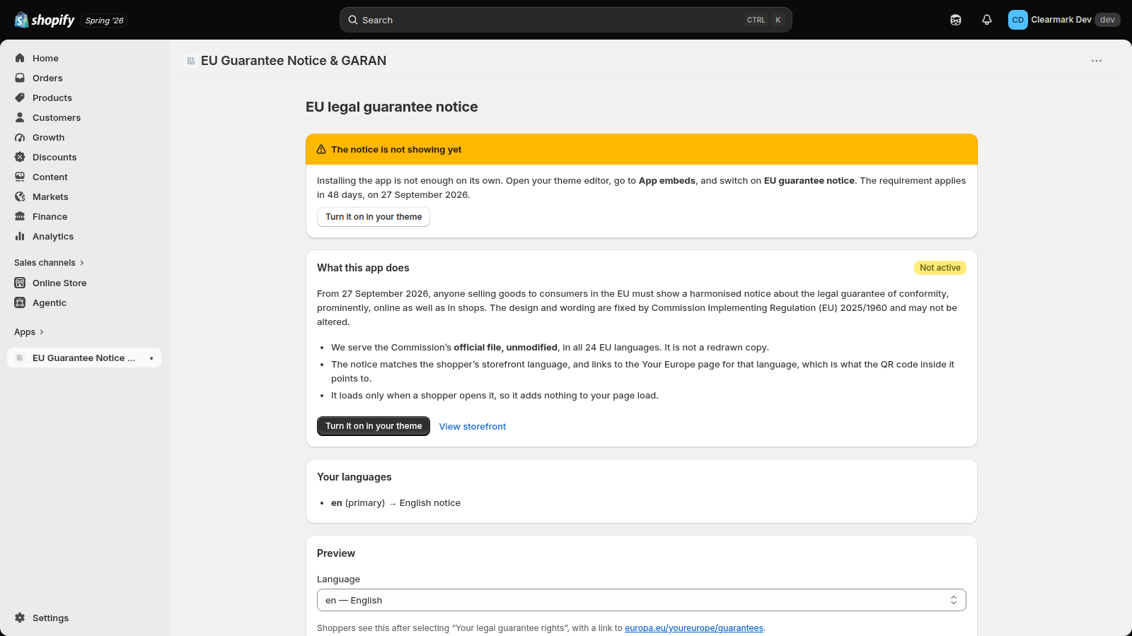The image size is (1132, 636).
Task: Click the Your languages heading
Action: pyautogui.click(x=354, y=477)
